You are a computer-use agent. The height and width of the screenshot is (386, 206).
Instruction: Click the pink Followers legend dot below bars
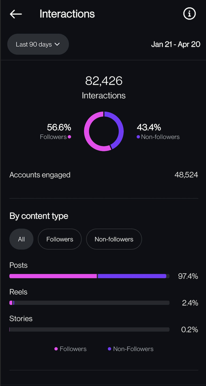point(56,349)
